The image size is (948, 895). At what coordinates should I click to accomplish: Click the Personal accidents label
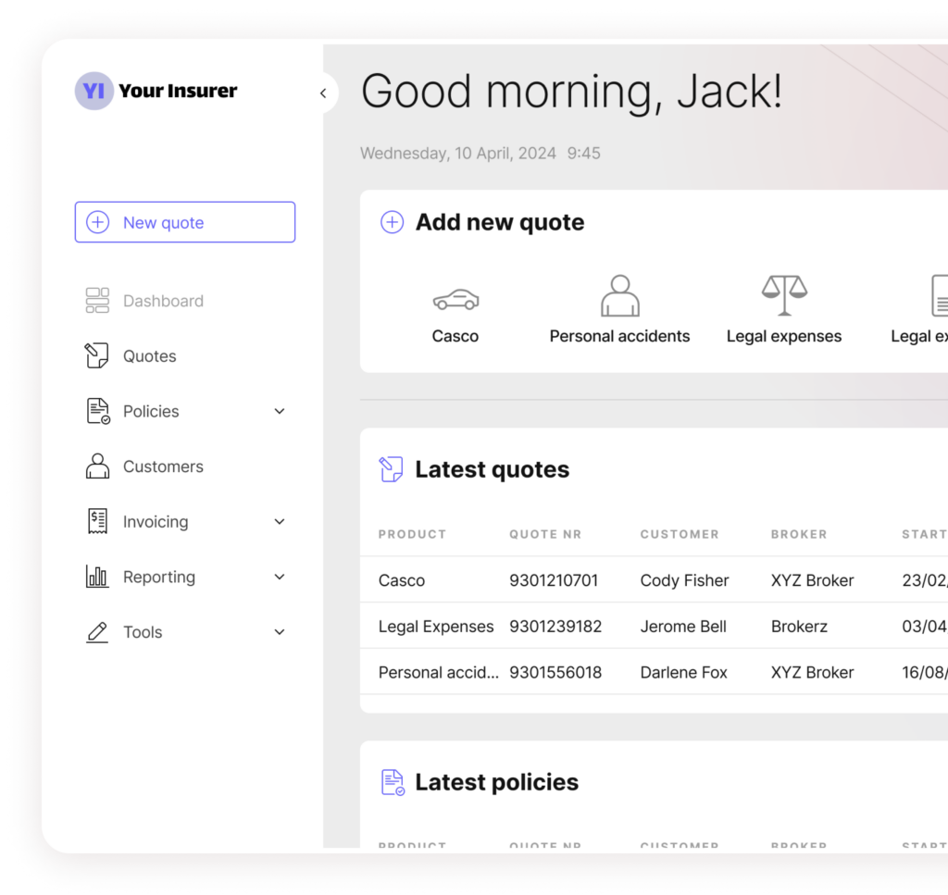[619, 336]
